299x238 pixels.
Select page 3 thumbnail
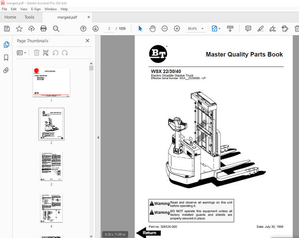[x=51, y=166]
